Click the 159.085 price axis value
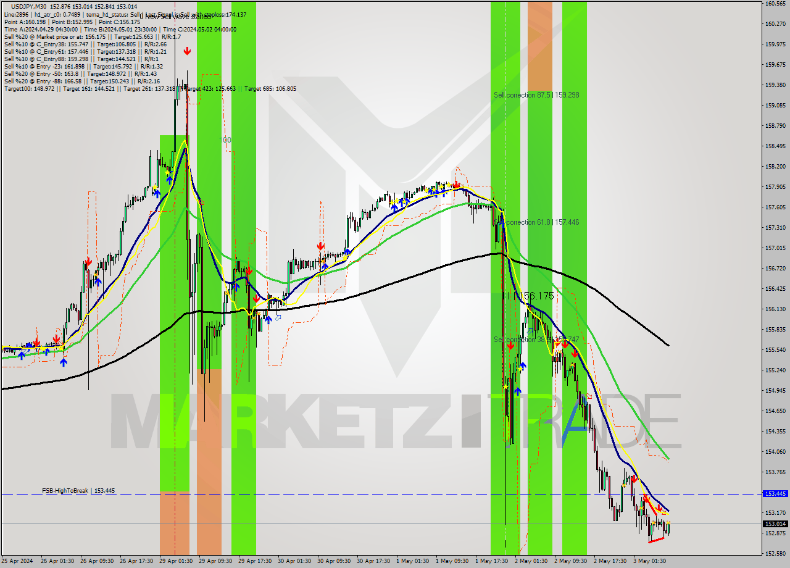The width and height of the screenshot is (790, 568). coord(775,106)
